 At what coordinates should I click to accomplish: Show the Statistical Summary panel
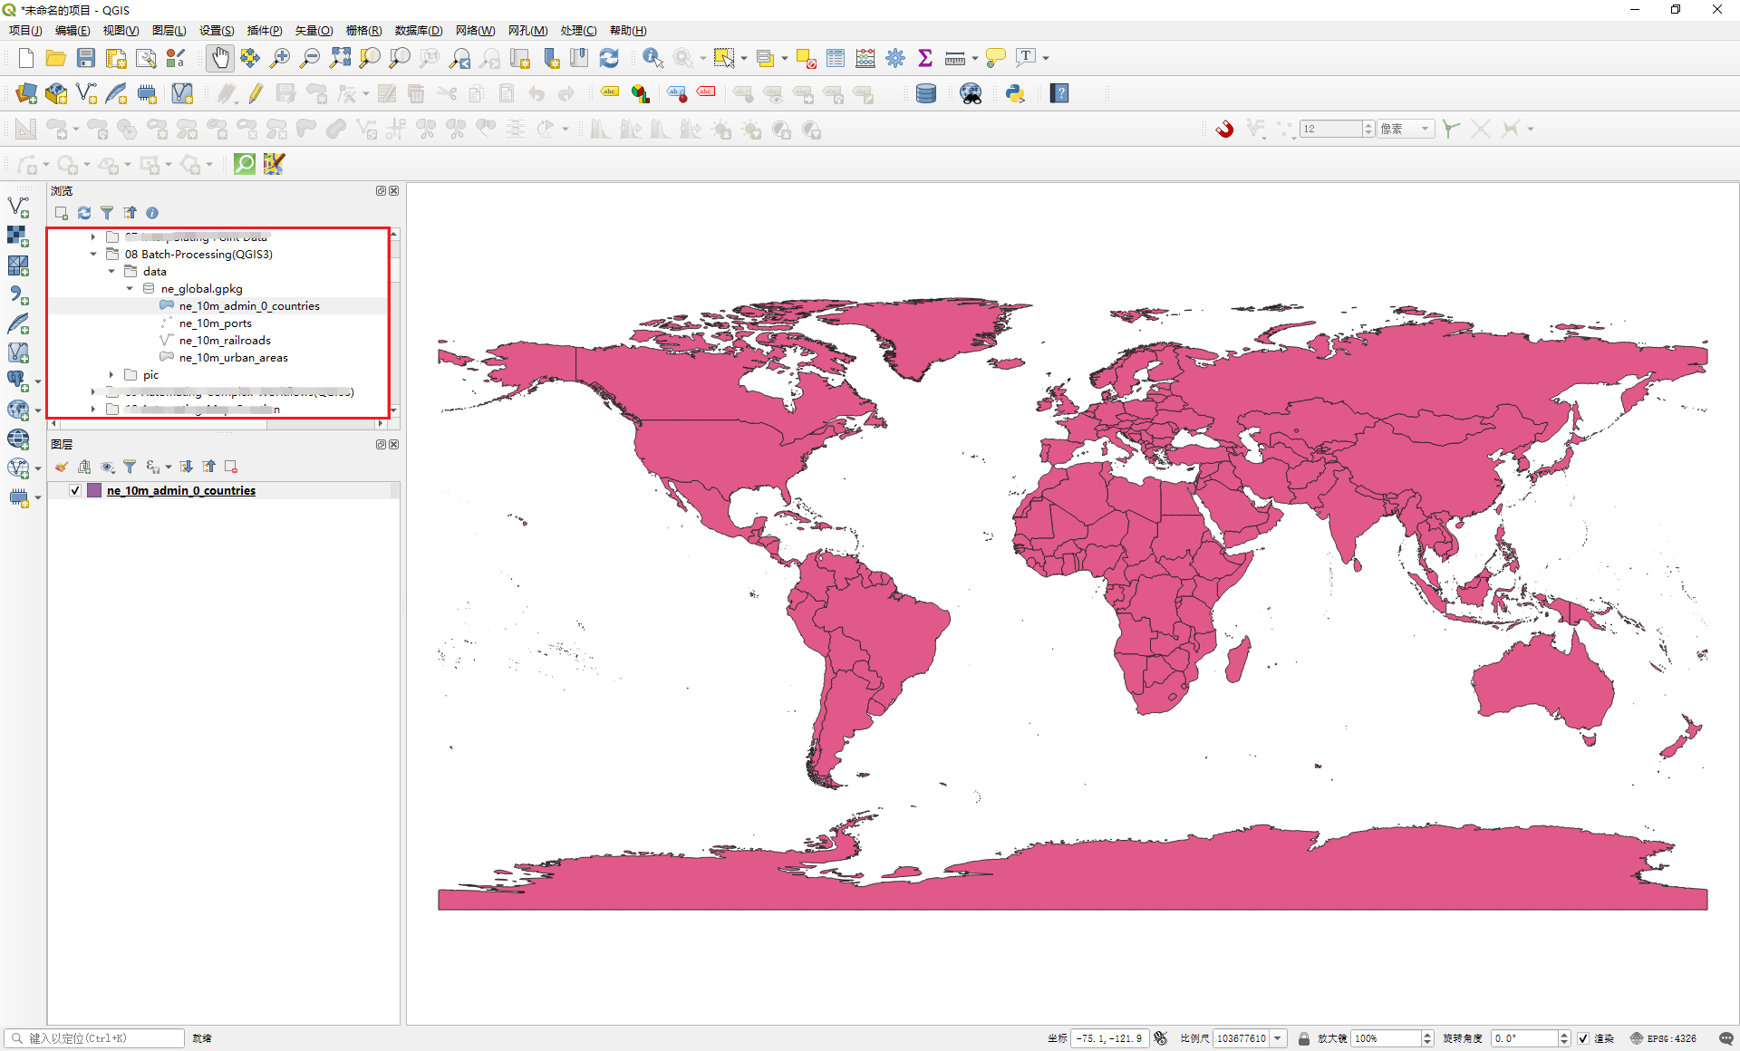(x=924, y=57)
